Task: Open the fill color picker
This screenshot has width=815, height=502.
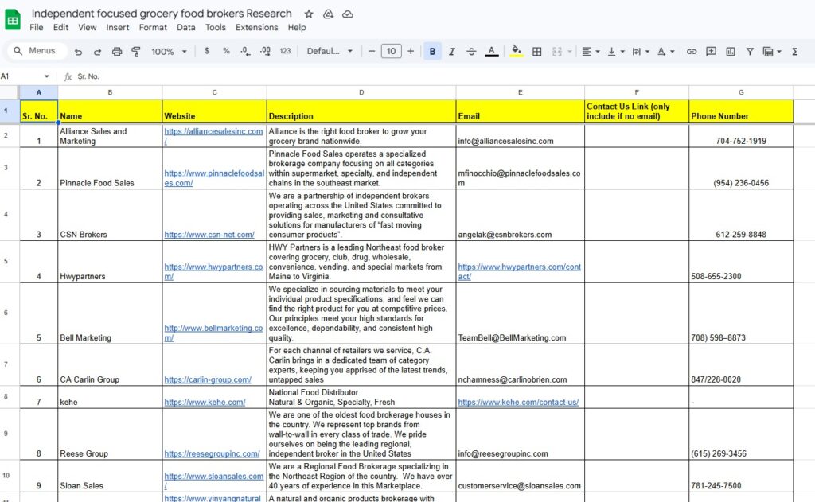Action: (x=516, y=51)
